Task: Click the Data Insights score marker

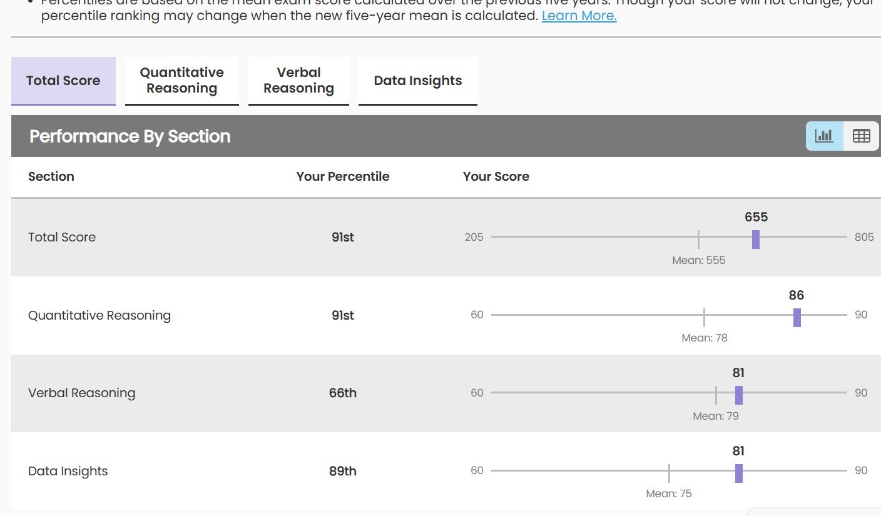Action: coord(739,473)
